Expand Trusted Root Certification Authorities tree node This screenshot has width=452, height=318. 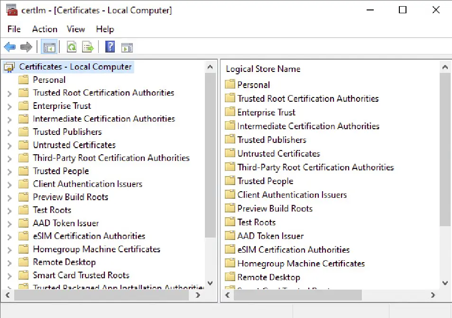pyautogui.click(x=9, y=93)
